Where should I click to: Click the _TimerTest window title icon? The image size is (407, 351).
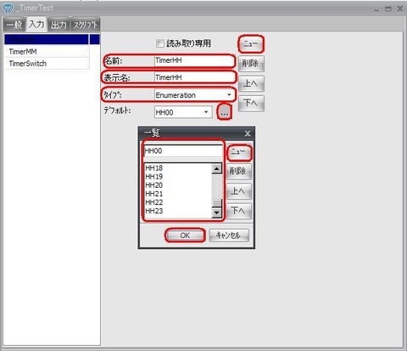point(8,8)
